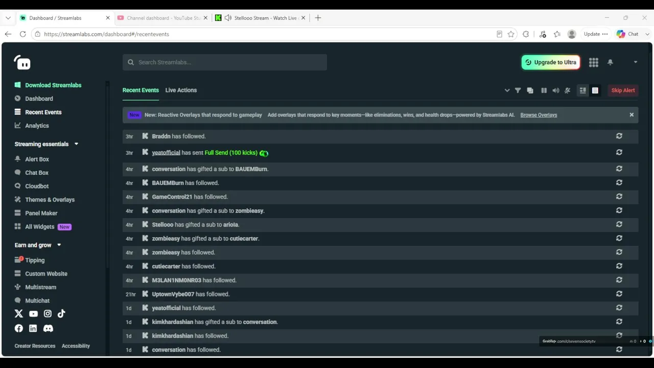Screen dimensions: 654x368
Task: Open the events filter funnel icon
Action: click(518, 90)
